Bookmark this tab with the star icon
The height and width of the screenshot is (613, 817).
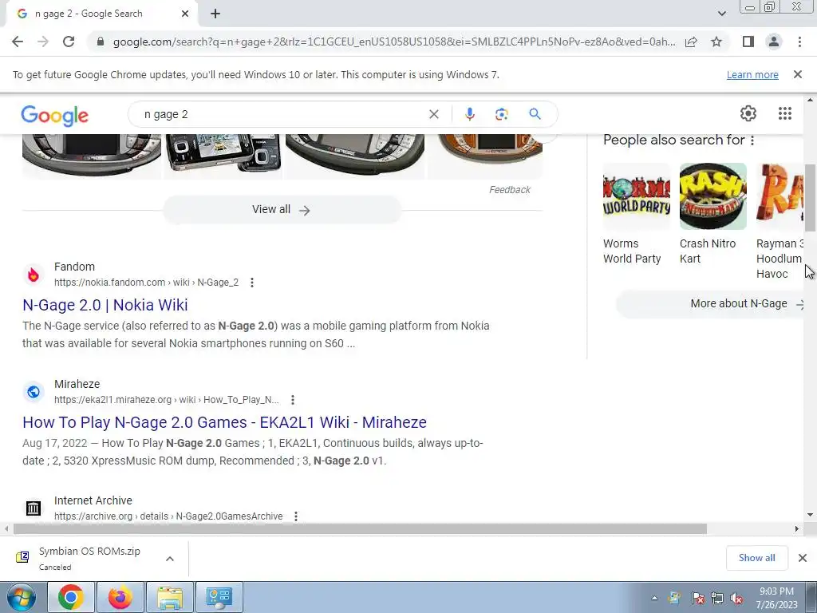[716, 42]
